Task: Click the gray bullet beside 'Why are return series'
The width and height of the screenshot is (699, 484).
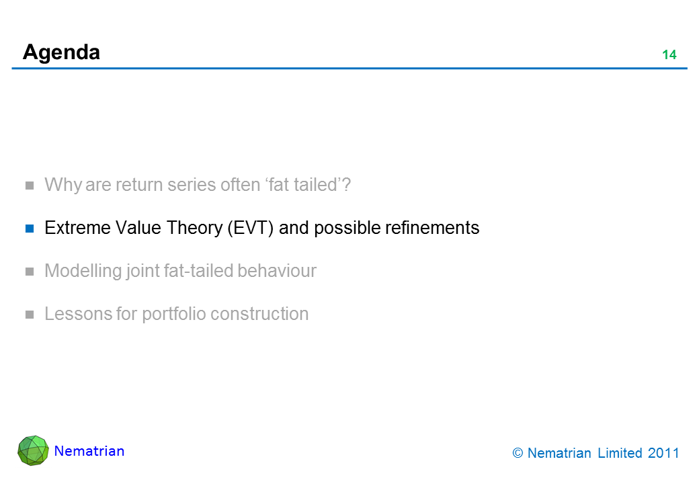Action: [x=30, y=186]
